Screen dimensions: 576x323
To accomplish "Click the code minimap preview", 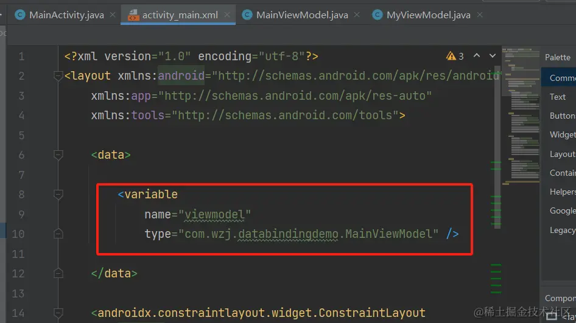I will tap(521, 115).
